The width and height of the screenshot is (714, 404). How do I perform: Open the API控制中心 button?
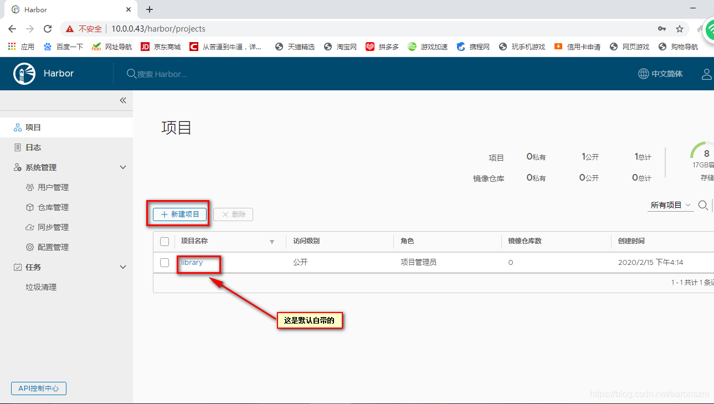pos(39,388)
